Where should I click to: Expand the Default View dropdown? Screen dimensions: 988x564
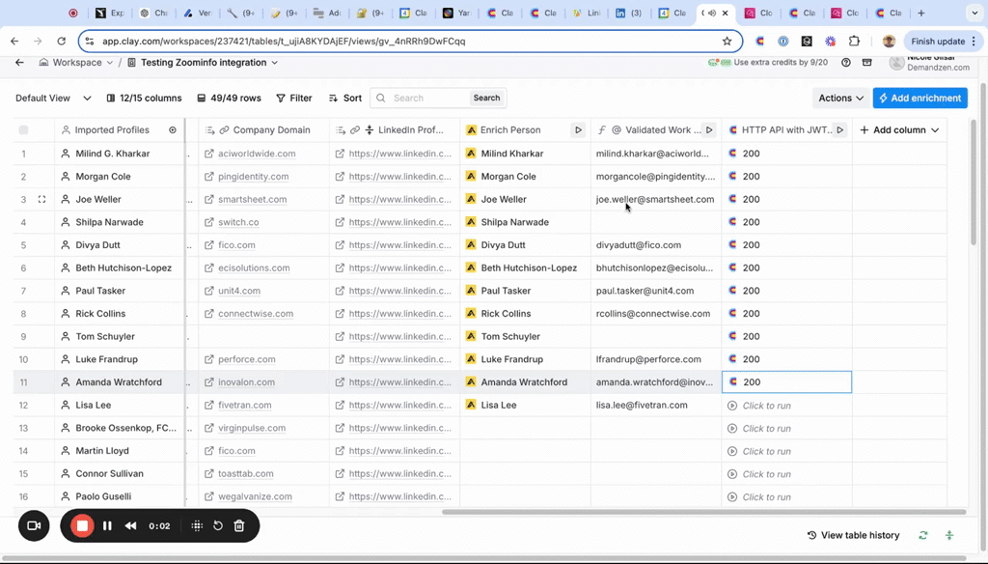click(x=53, y=99)
